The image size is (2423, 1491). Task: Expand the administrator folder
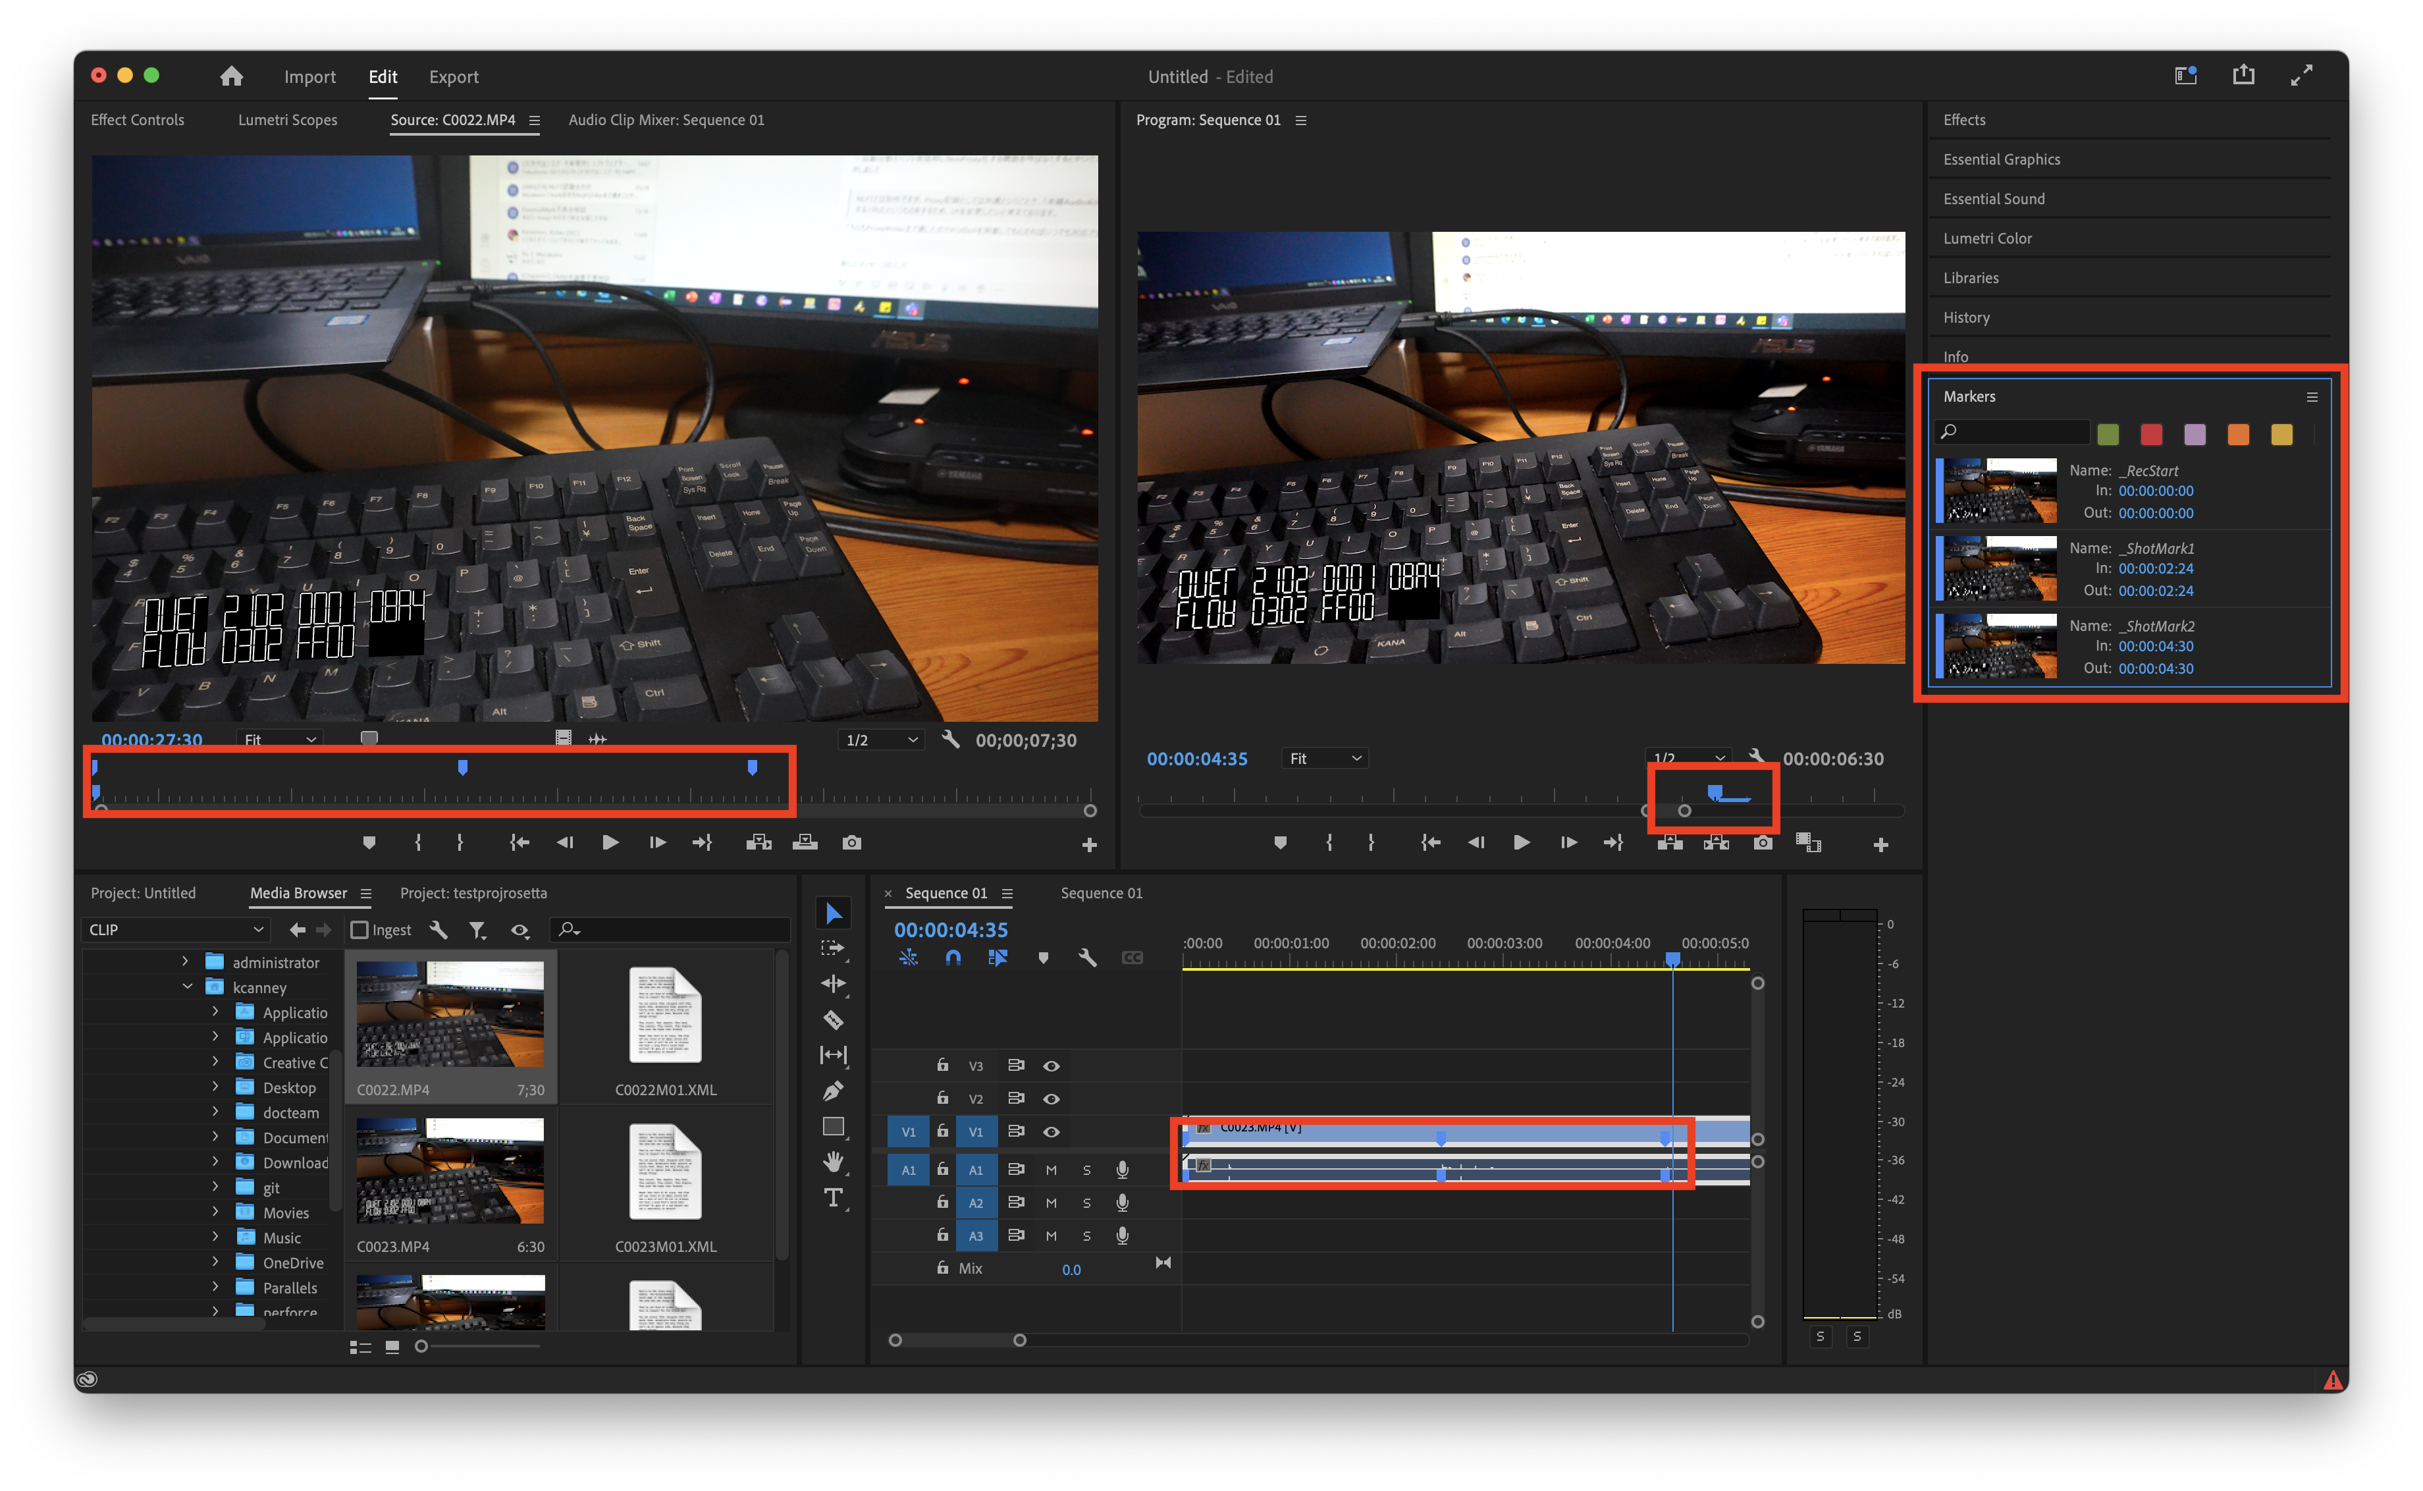184,962
